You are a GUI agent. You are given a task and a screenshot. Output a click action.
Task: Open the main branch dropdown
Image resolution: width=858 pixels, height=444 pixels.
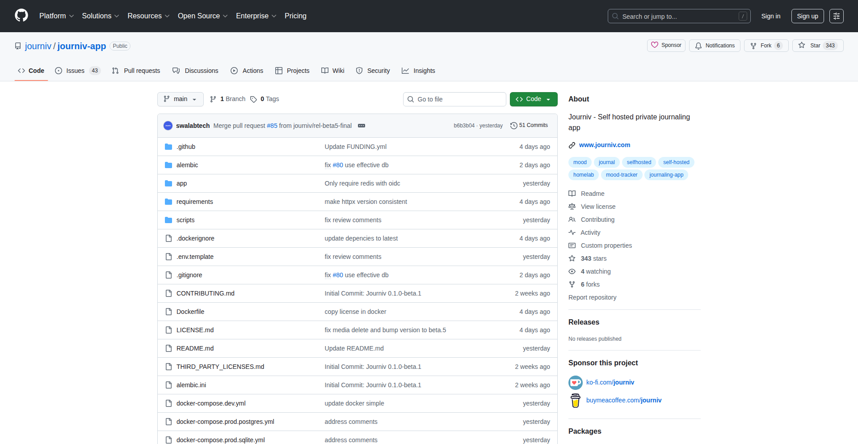[180, 99]
